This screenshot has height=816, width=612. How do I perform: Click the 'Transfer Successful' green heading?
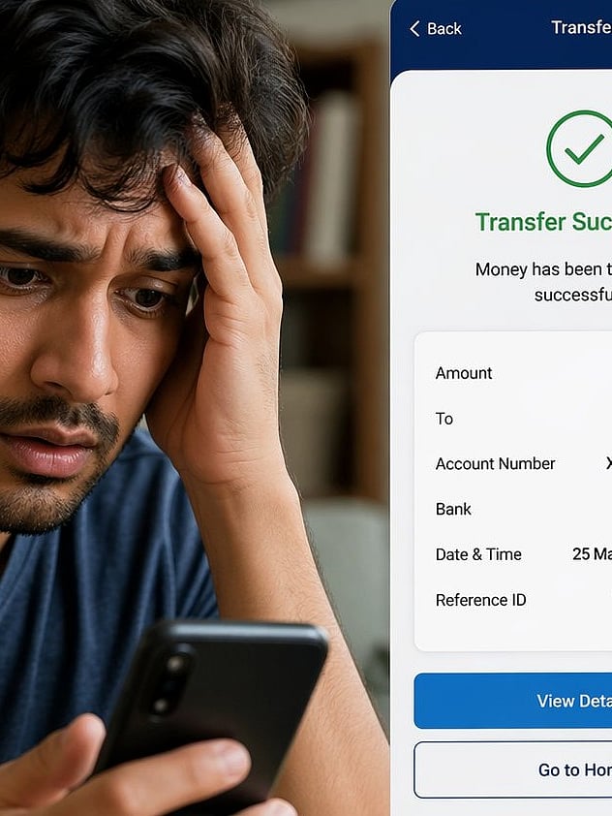point(543,222)
